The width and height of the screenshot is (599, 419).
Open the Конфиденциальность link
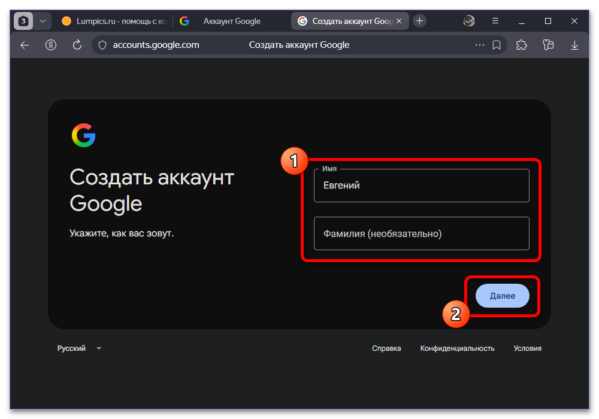[457, 348]
